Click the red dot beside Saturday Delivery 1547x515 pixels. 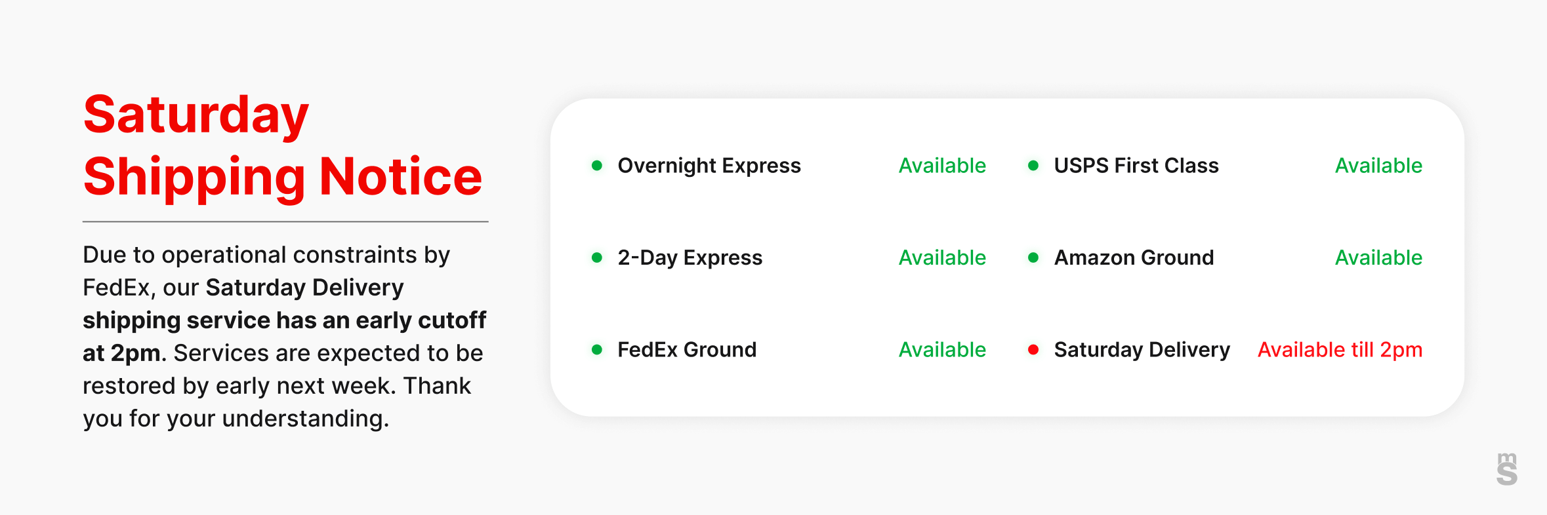[1033, 350]
